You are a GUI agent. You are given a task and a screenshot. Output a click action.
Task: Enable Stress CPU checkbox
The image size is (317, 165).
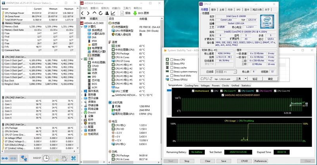[172, 60]
